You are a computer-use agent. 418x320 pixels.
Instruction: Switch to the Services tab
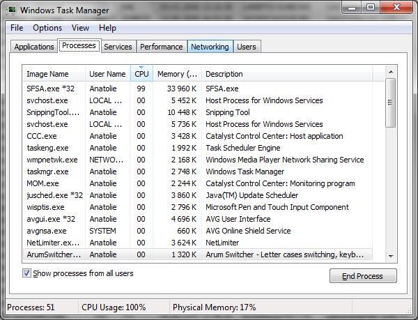coord(118,47)
